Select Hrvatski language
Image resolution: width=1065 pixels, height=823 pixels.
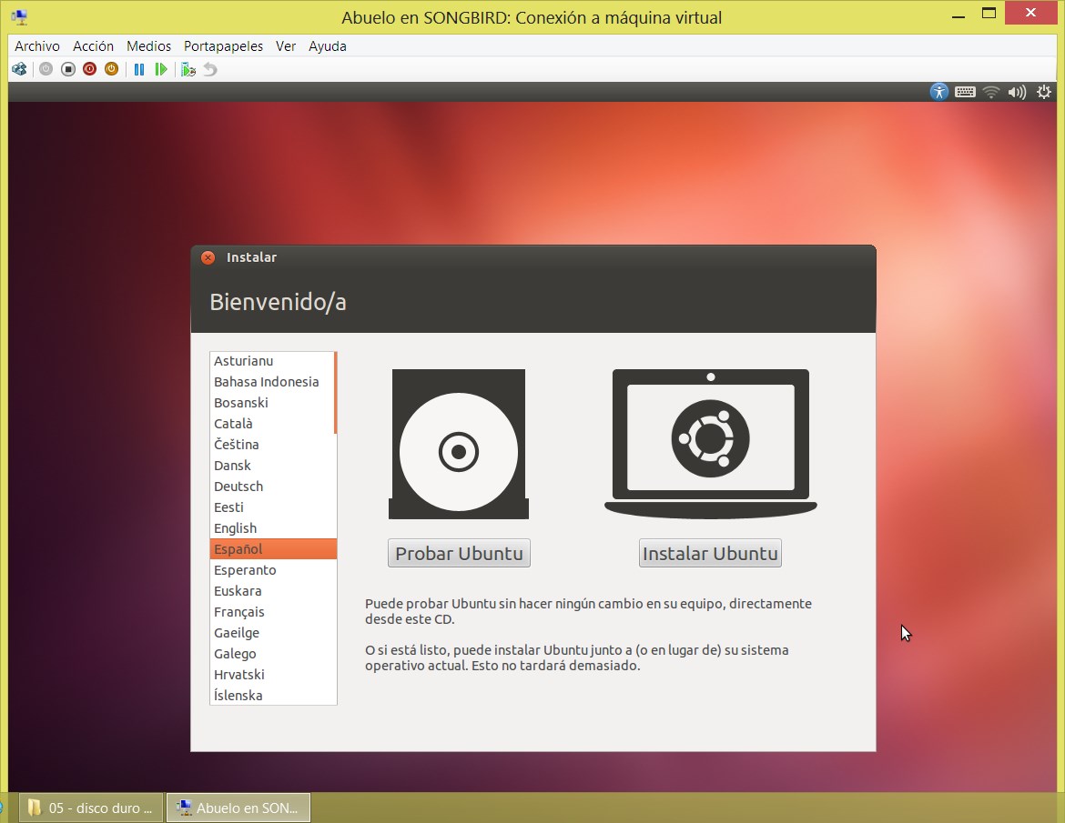[272, 675]
